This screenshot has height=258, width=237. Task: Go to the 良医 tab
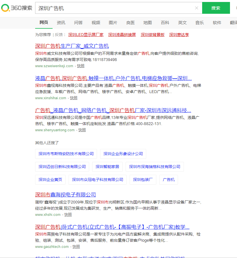click(x=130, y=22)
